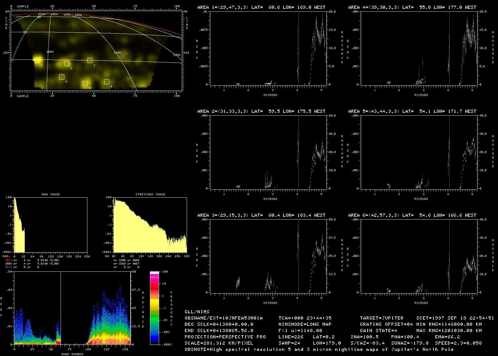The width and height of the screenshot is (498, 356).
Task: Click the RED channel statistics label
Action: click(x=9, y=260)
